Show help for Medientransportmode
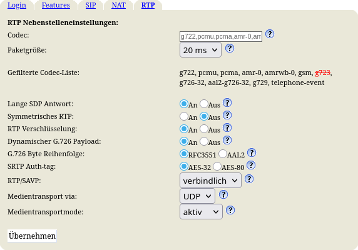 (x=230, y=210)
